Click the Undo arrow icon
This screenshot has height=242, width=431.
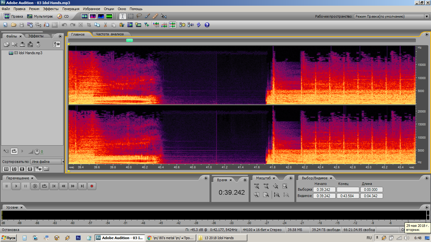tap(64, 25)
